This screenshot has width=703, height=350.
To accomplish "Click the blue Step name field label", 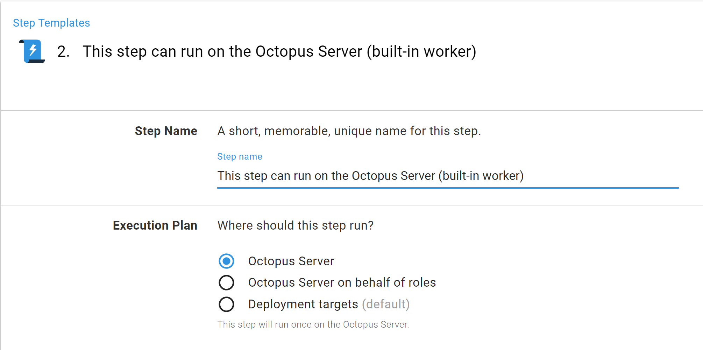I will point(239,156).
